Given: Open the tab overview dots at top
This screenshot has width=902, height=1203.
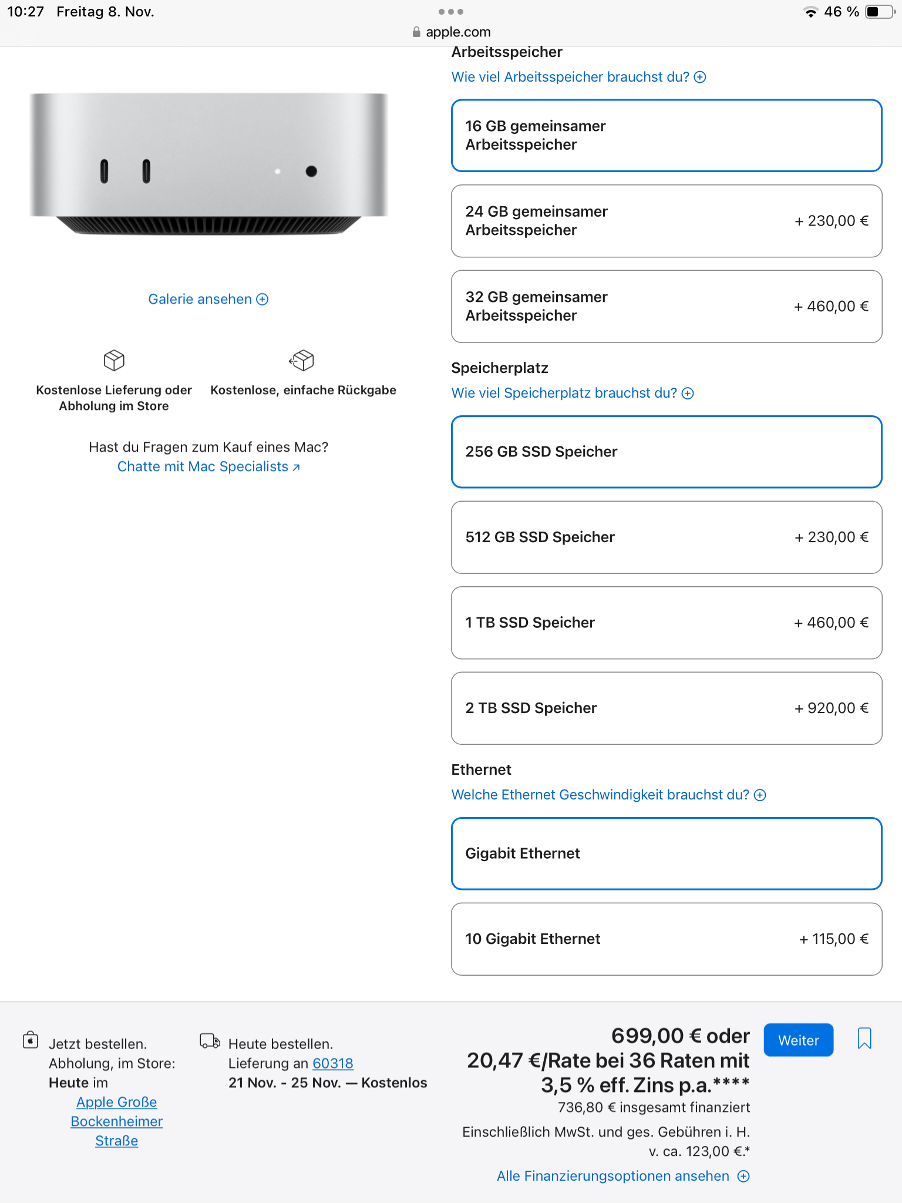Looking at the screenshot, I should point(451,11).
